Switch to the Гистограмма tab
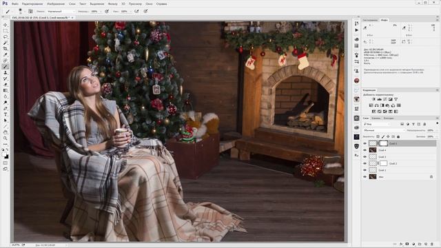The width and height of the screenshot is (441, 248). 370,20
